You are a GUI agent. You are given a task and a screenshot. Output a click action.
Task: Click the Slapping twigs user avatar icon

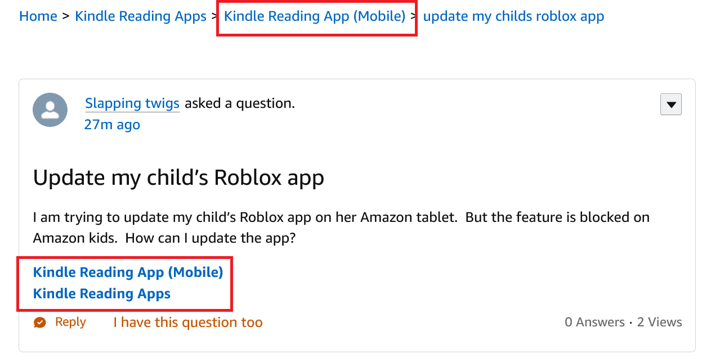click(x=50, y=110)
